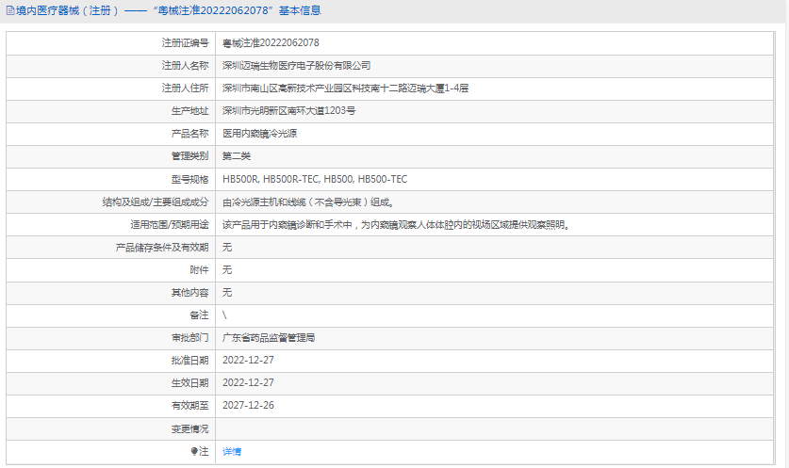Viewport: 789px width, 468px height.
Task: Click the intended use text starting 该产品用于内窥镜诊断
Action: [396, 225]
